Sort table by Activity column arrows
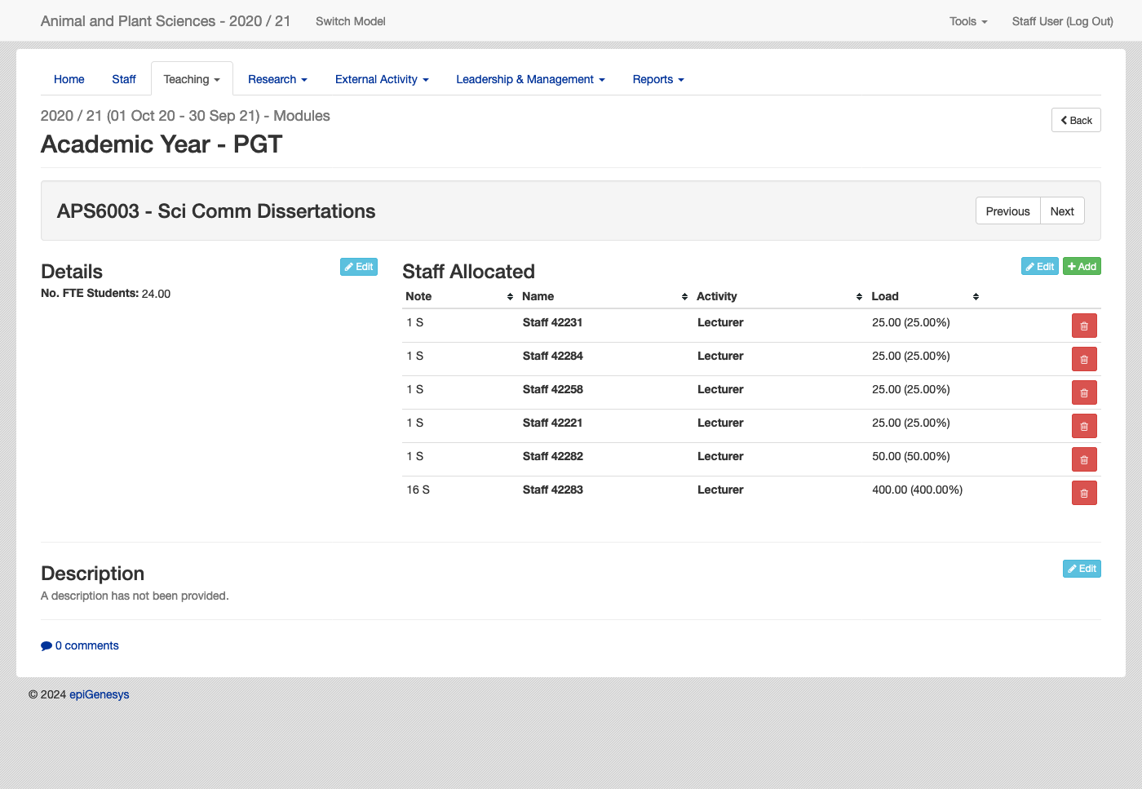The width and height of the screenshot is (1142, 789). coord(859,297)
